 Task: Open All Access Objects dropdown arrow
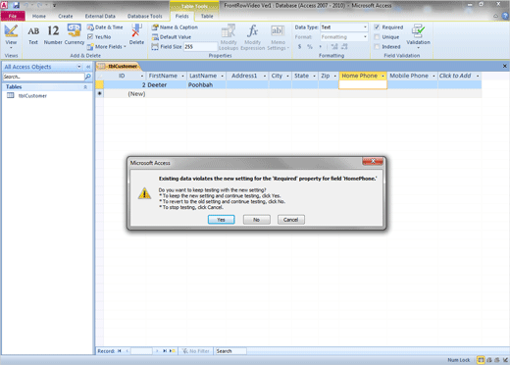pos(79,67)
